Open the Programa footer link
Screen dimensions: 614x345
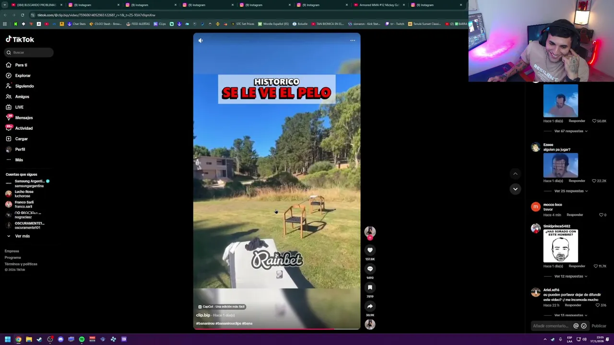[x=13, y=257]
